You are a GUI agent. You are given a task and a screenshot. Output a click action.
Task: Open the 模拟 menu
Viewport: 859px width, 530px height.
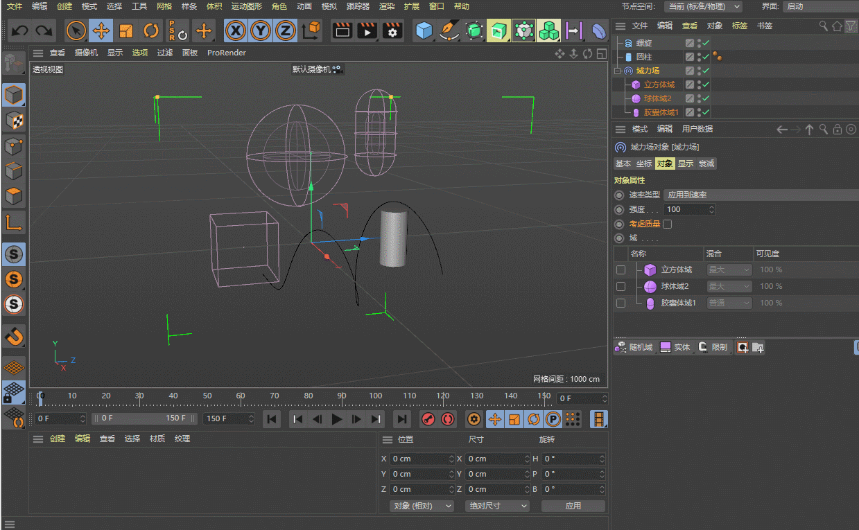coord(329,6)
